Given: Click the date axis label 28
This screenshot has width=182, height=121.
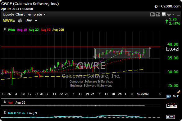Looking at the screenshot, I should click(66, 94).
